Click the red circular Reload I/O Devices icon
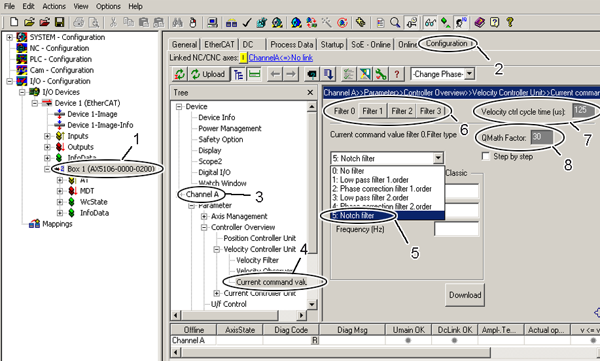 (342, 22)
